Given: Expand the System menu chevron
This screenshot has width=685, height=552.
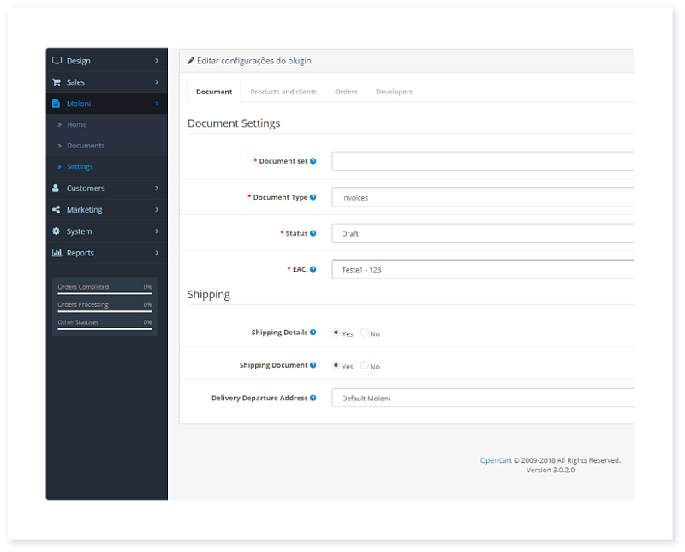Looking at the screenshot, I should pos(157,231).
